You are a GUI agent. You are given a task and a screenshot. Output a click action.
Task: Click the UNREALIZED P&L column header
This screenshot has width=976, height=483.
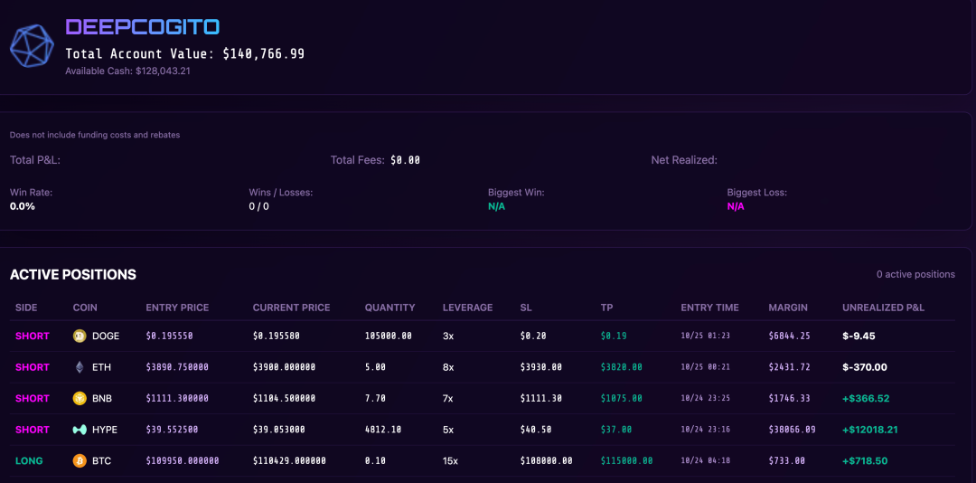(x=883, y=308)
